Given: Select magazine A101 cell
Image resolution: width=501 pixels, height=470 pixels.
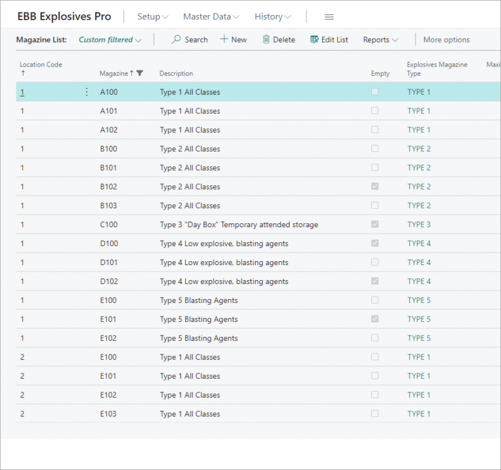Looking at the screenshot, I should tap(109, 111).
